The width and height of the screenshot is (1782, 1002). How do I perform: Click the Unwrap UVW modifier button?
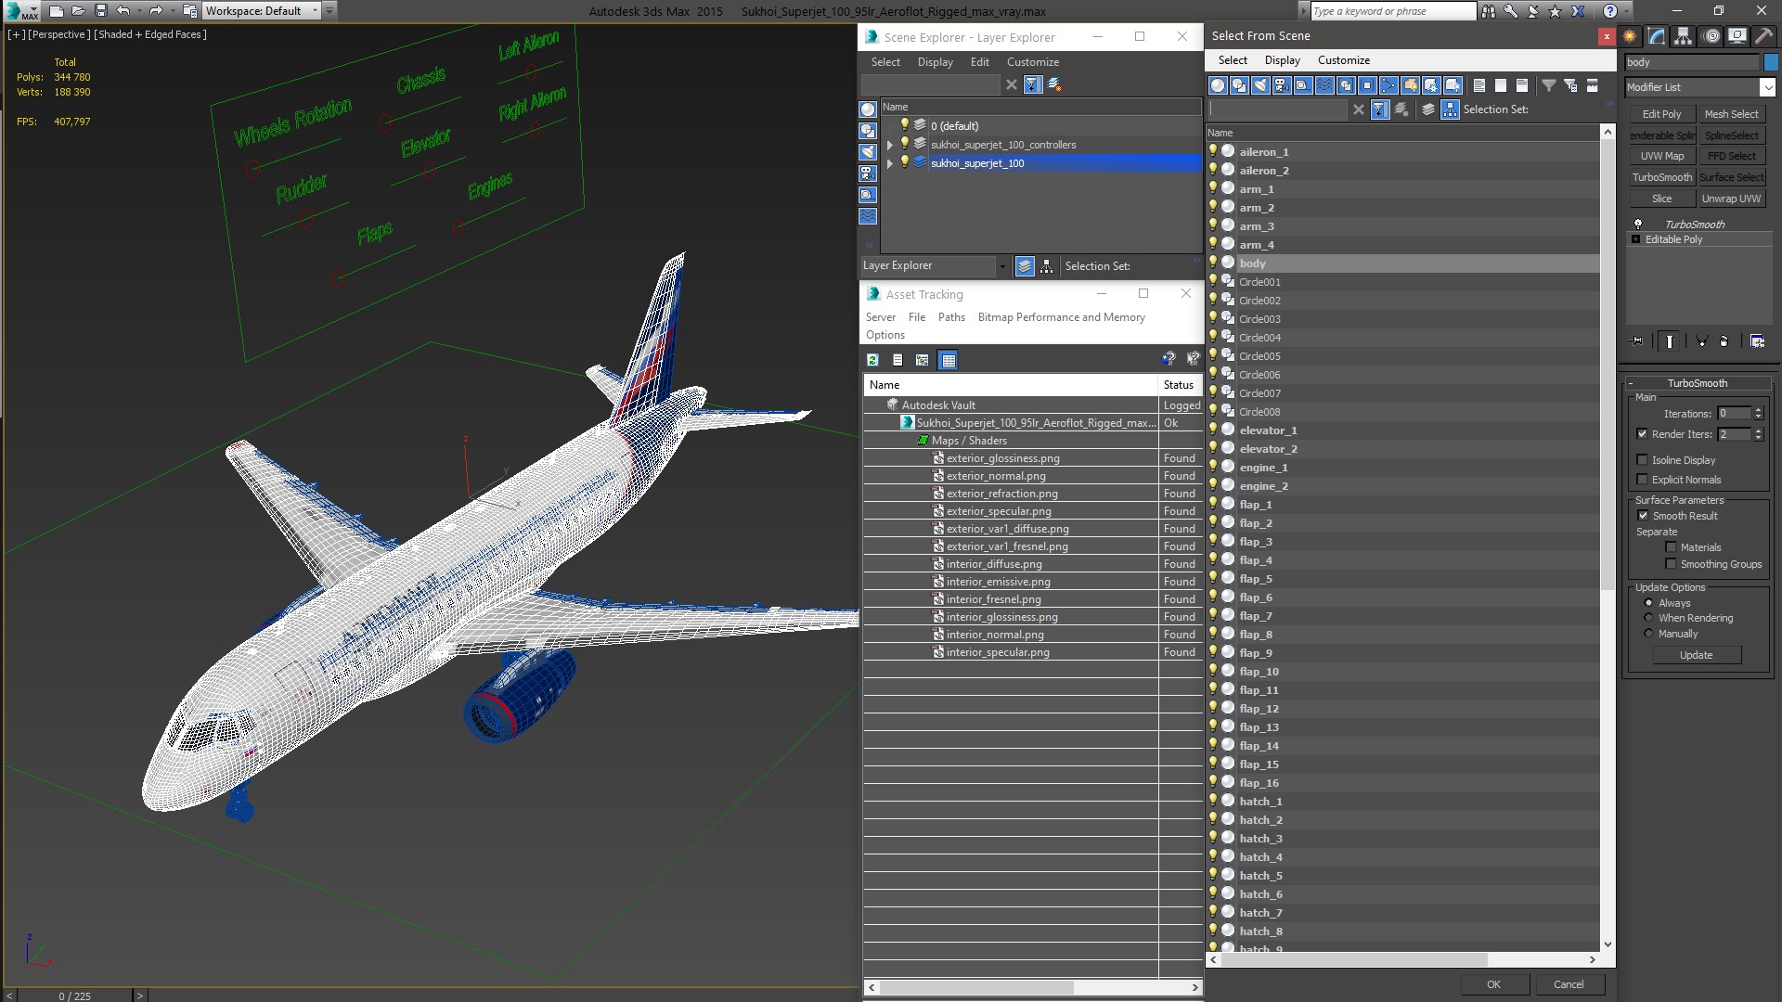coord(1730,199)
